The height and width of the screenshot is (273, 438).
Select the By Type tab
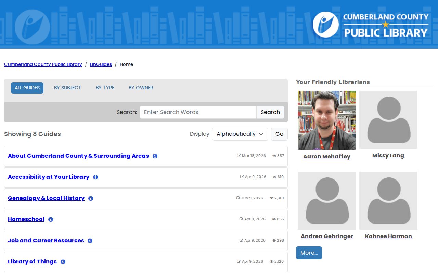[105, 88]
